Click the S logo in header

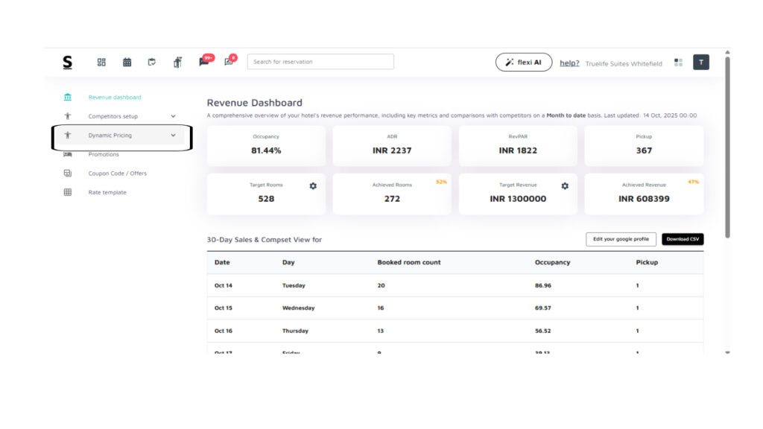(x=68, y=63)
